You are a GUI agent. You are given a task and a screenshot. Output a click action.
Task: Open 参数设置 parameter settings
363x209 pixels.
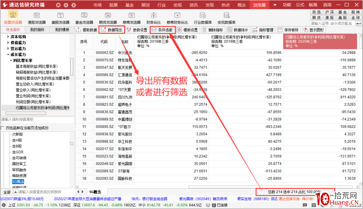pos(137,30)
